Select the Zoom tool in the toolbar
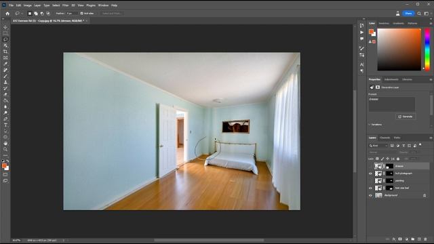The width and height of the screenshot is (434, 244). [x=5, y=149]
